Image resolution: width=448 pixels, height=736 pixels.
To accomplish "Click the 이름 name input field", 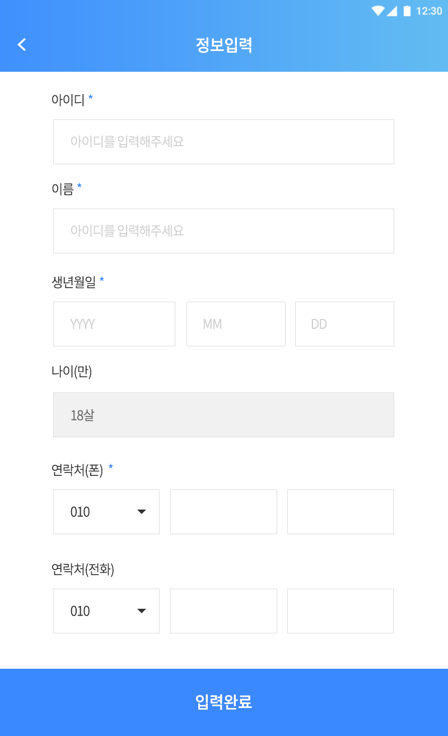I will pos(223,231).
